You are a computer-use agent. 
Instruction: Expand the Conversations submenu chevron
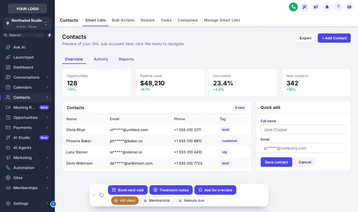[47, 77]
